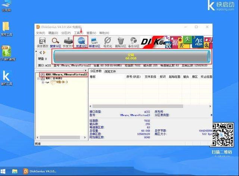Image resolution: width=239 pixels, height=176 pixels.
Task: Expand the U盘 (D:) tree node
Action: (x=43, y=82)
